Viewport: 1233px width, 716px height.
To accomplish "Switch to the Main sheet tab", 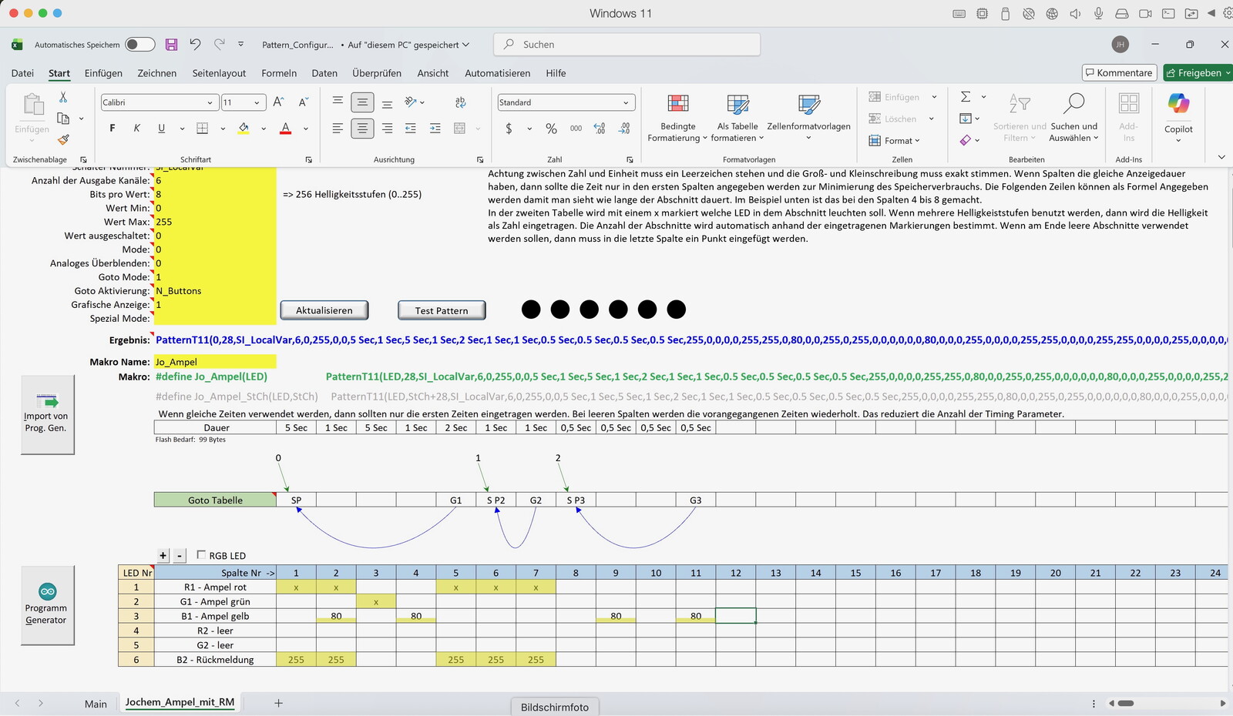I will pos(96,704).
